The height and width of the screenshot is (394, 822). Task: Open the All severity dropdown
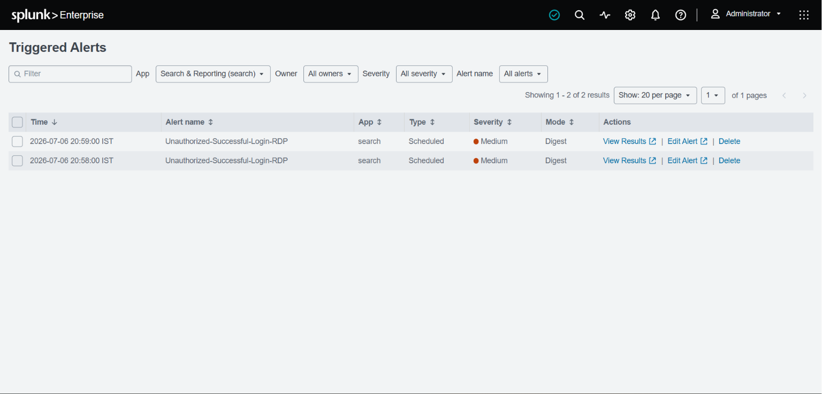tap(424, 74)
